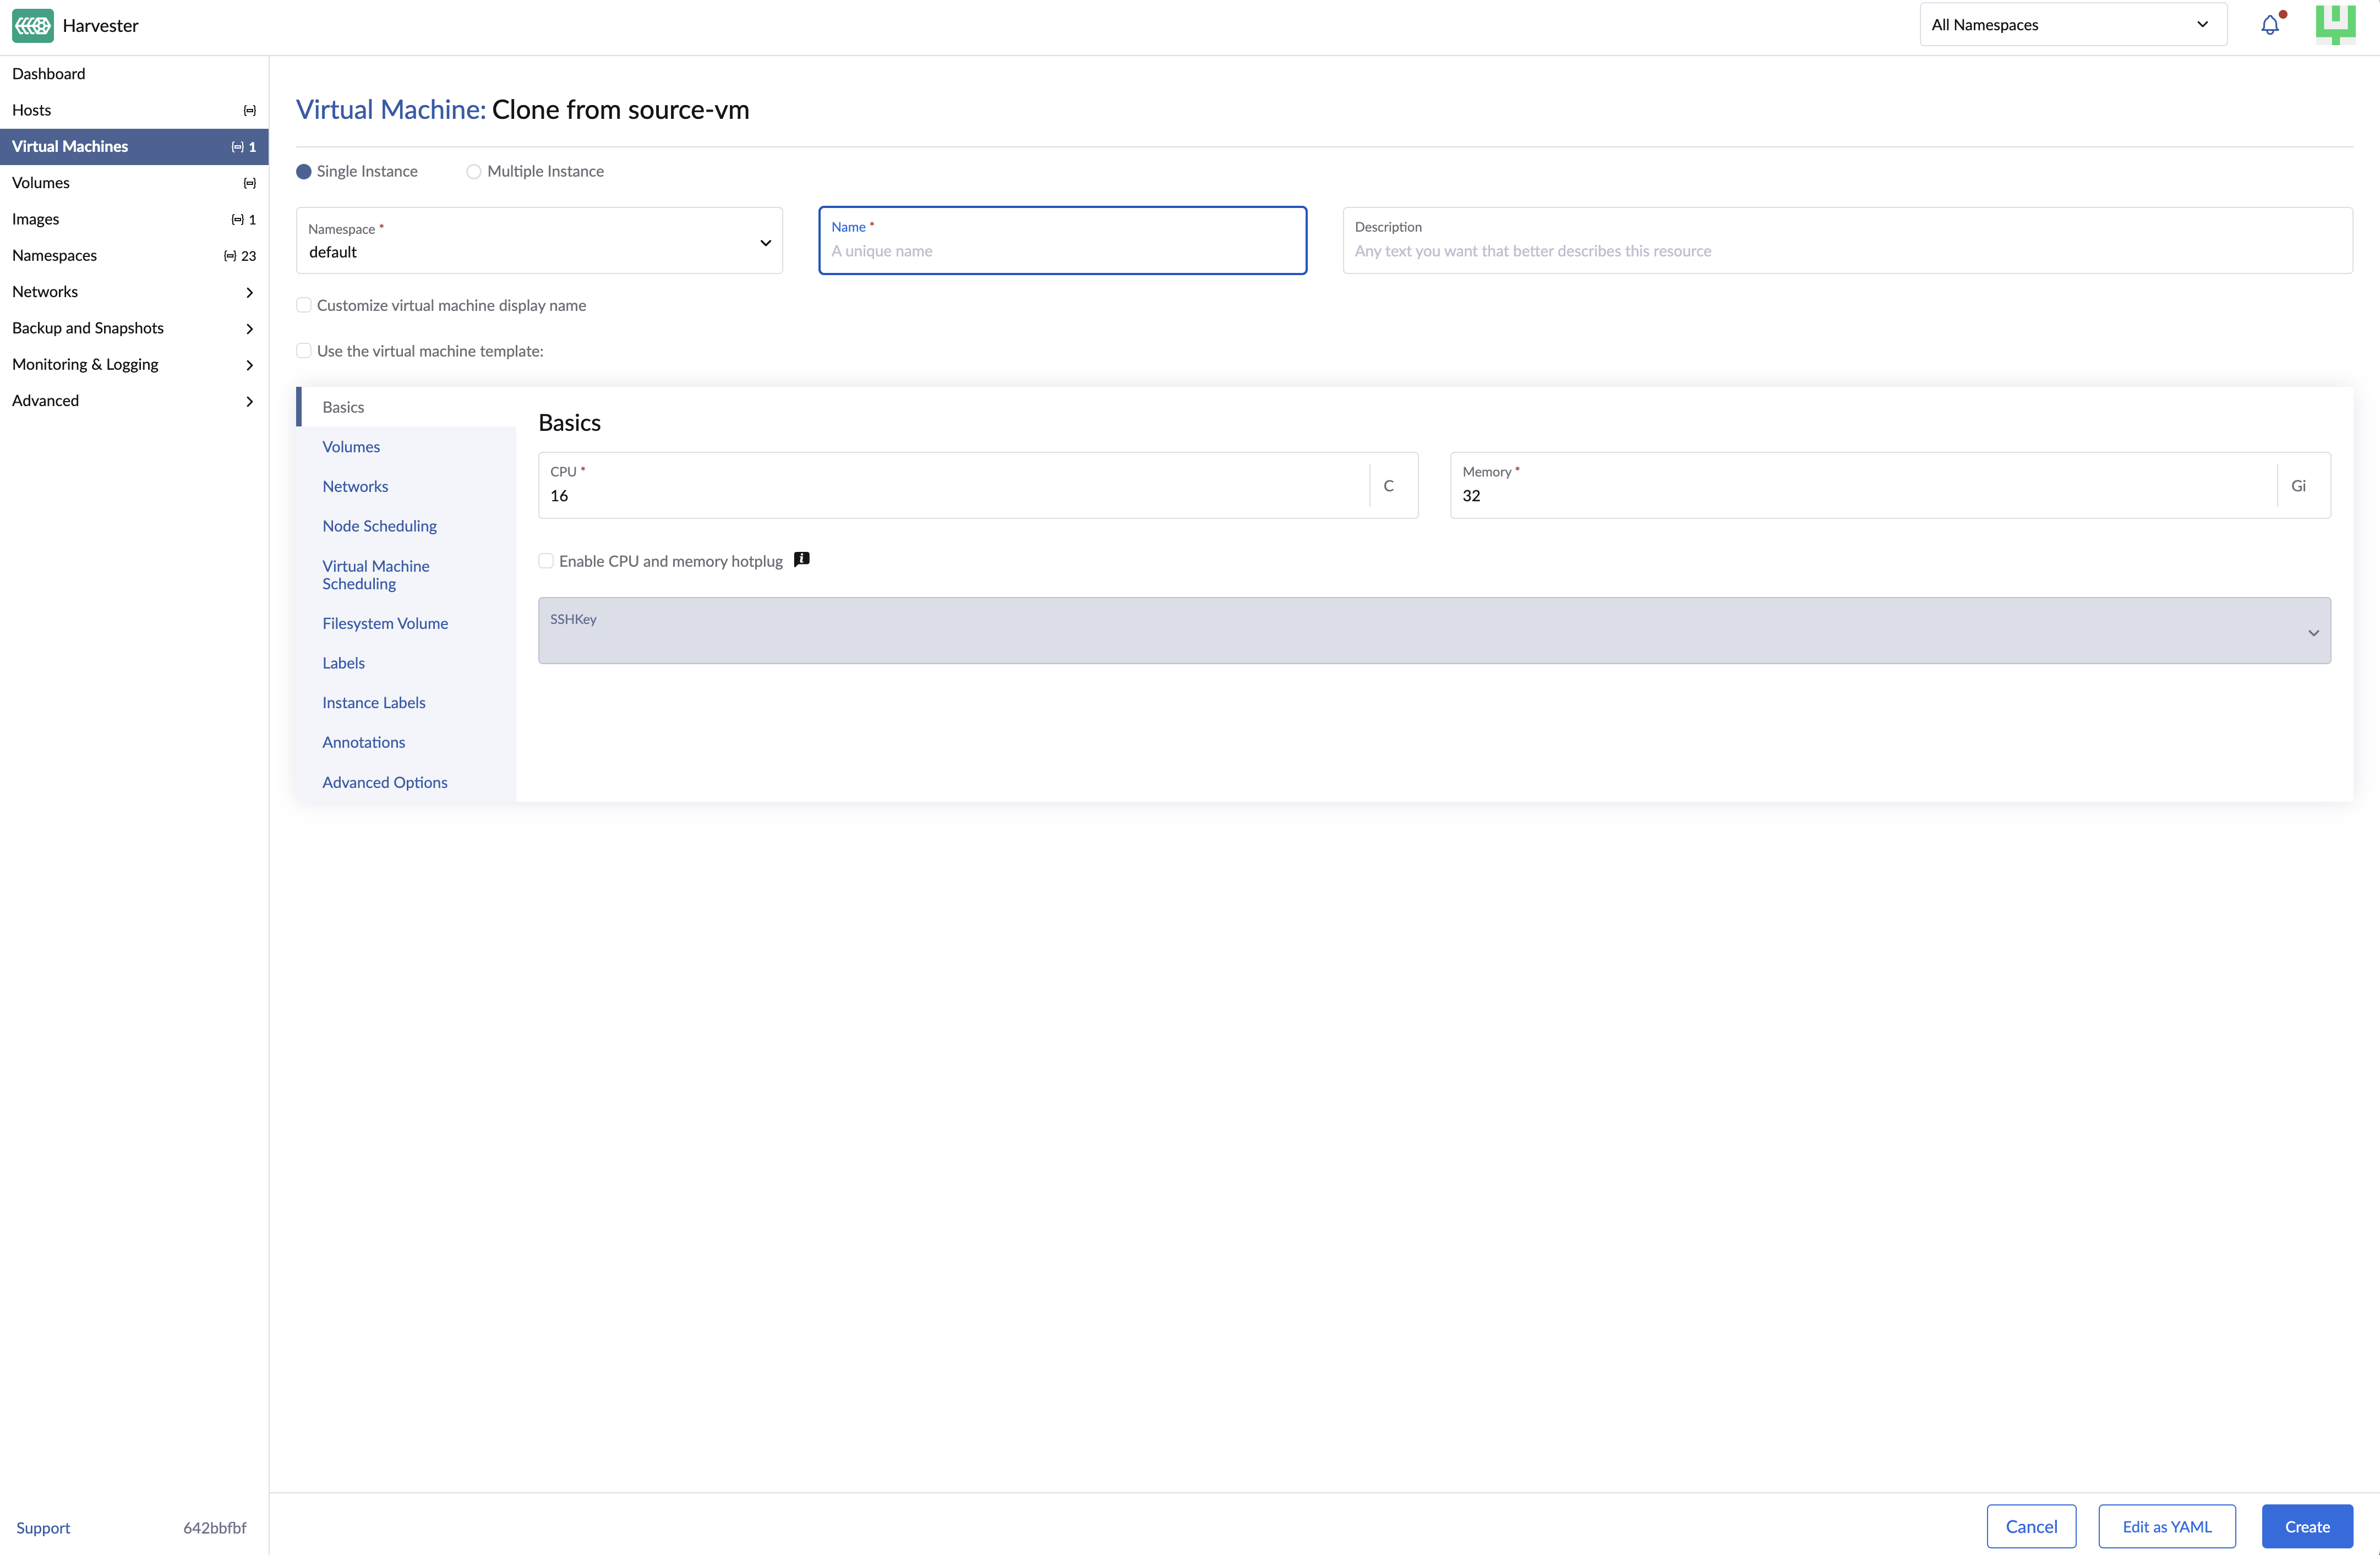Enable CPU and memory hotplug checkbox

pyautogui.click(x=546, y=561)
